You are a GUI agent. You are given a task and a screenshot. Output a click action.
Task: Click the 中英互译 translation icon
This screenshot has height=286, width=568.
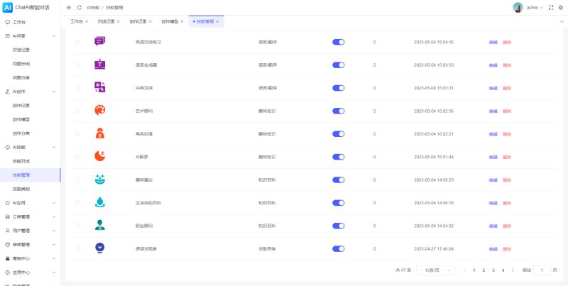click(99, 87)
